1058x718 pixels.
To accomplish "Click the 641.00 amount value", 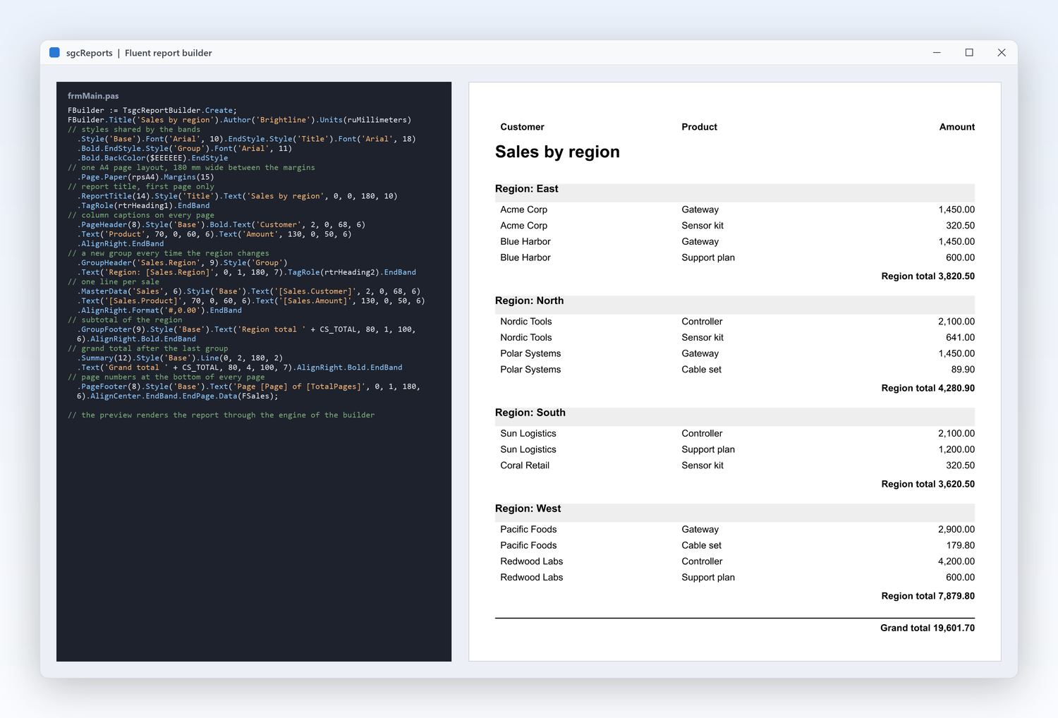I will (960, 338).
